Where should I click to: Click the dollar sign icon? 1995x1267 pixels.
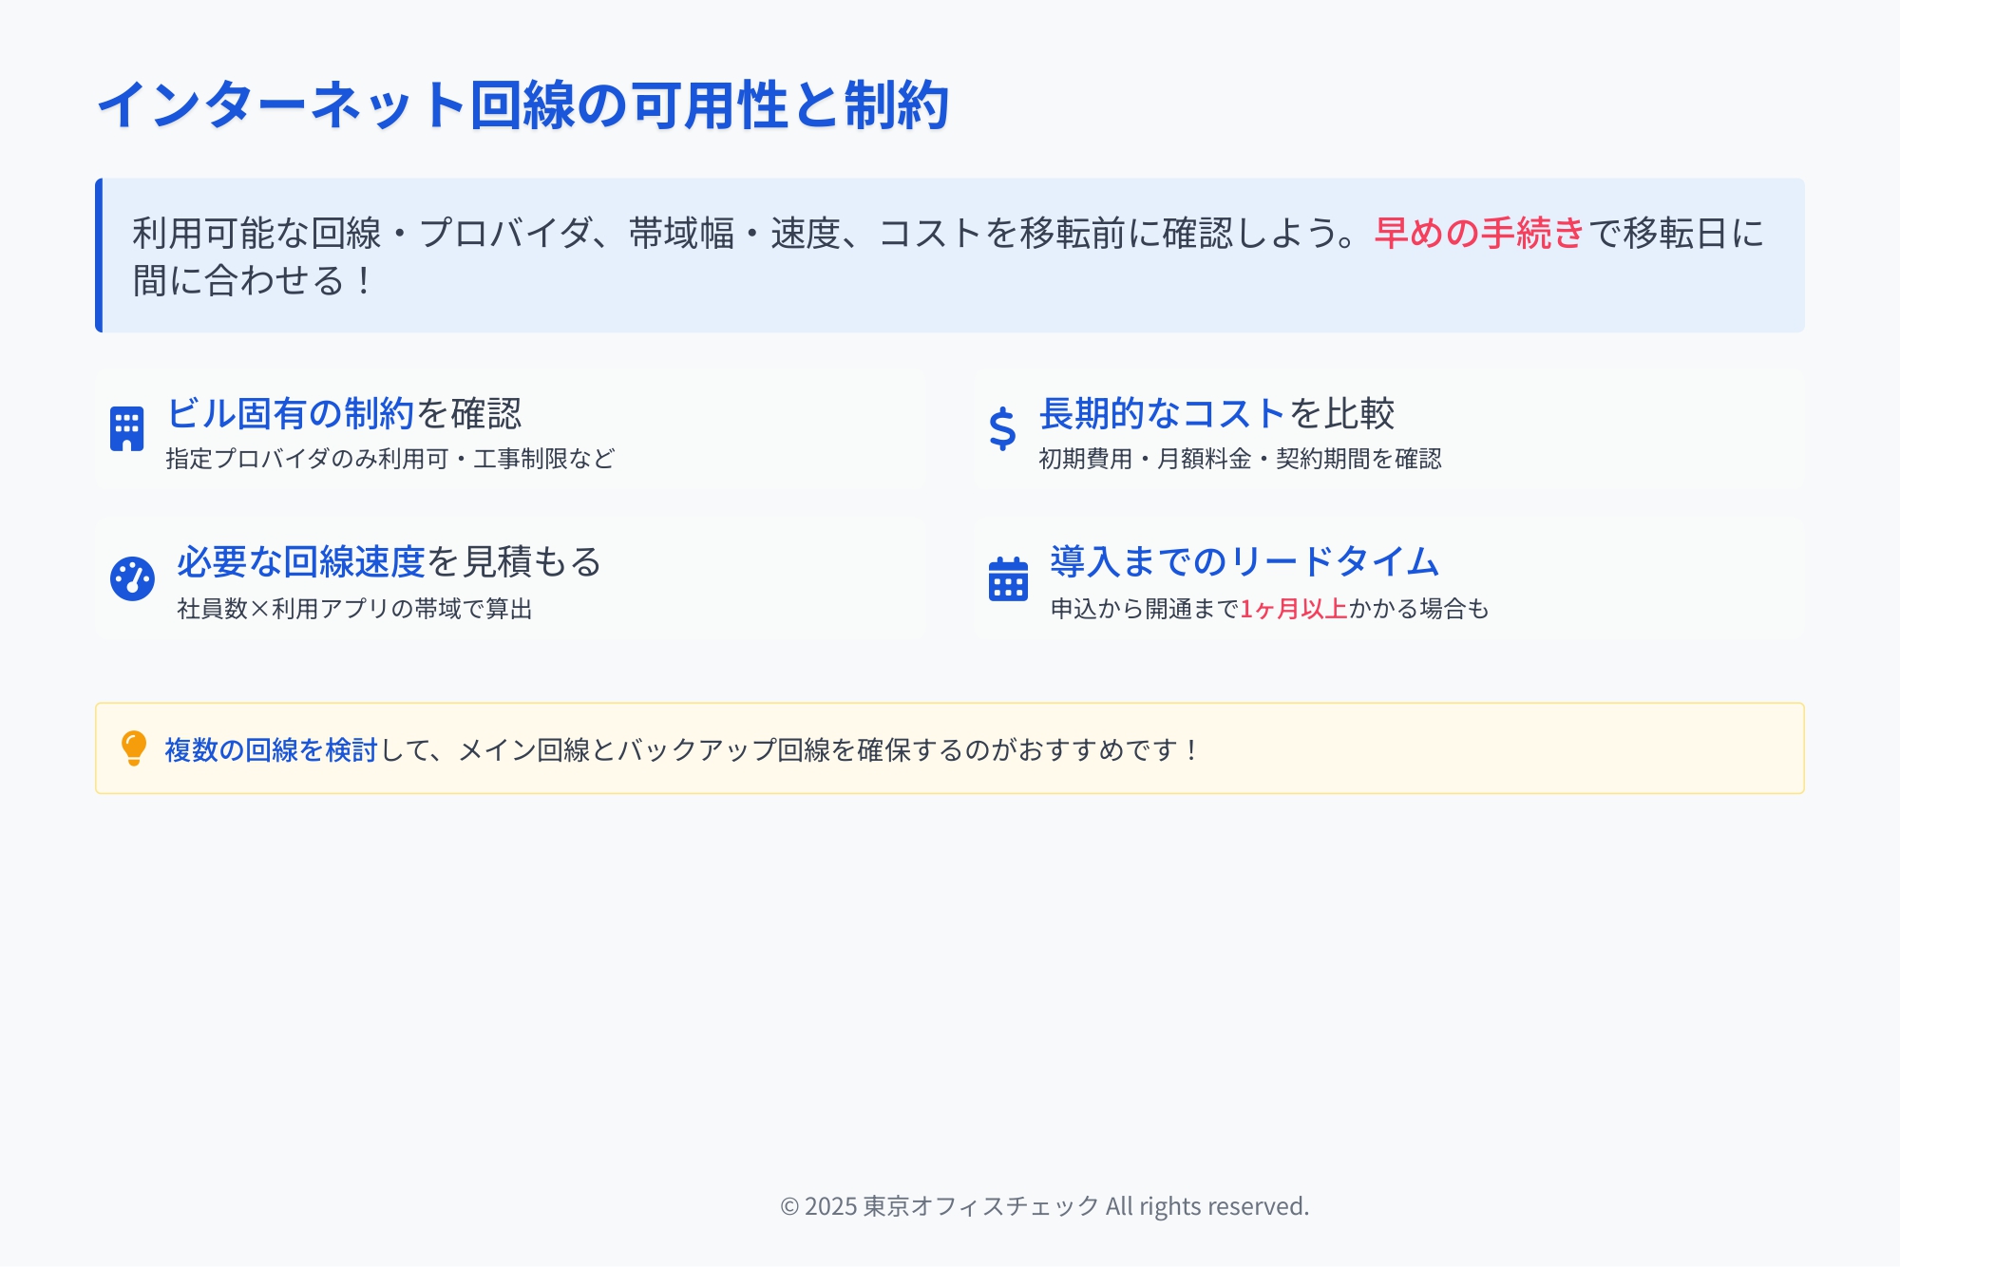tap(1002, 429)
